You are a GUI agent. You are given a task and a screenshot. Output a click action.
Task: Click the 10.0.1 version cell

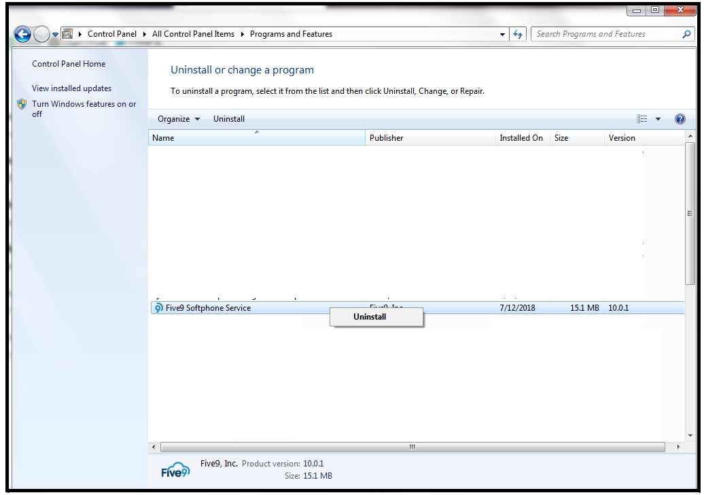(x=618, y=308)
